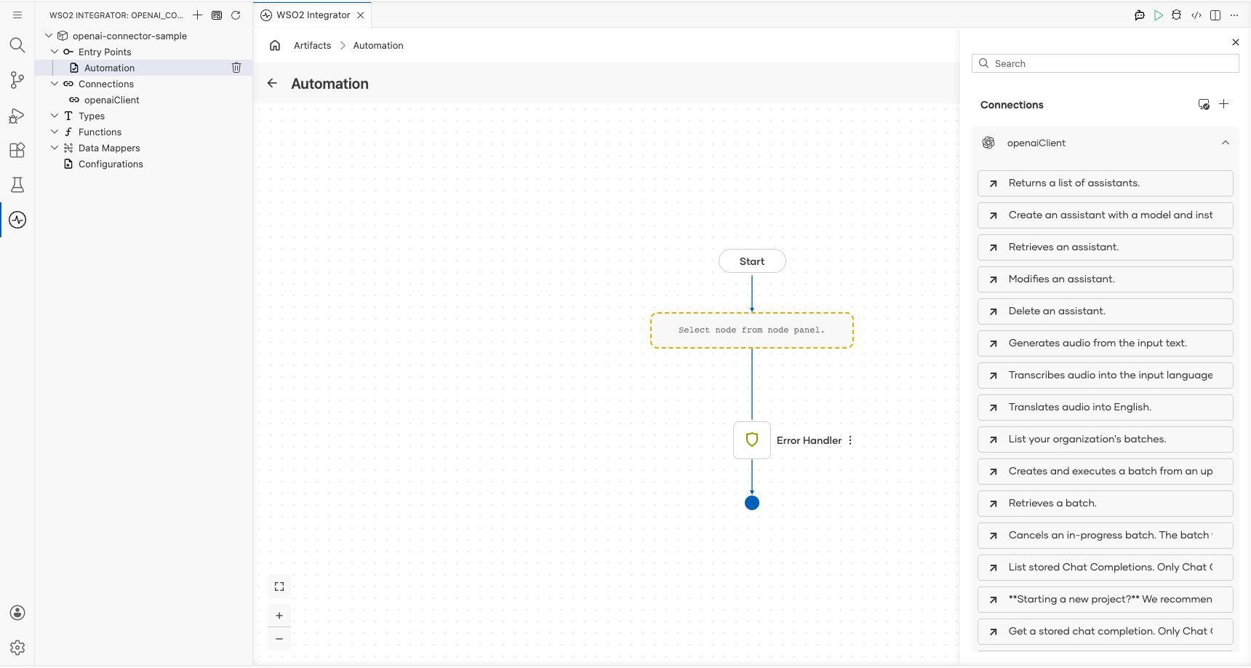Screen dimensions: 1251x668
Task: Open Run and Debug view icon
Action: [x=17, y=115]
